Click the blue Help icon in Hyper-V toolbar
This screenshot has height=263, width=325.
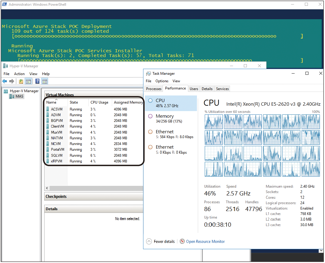37,81
